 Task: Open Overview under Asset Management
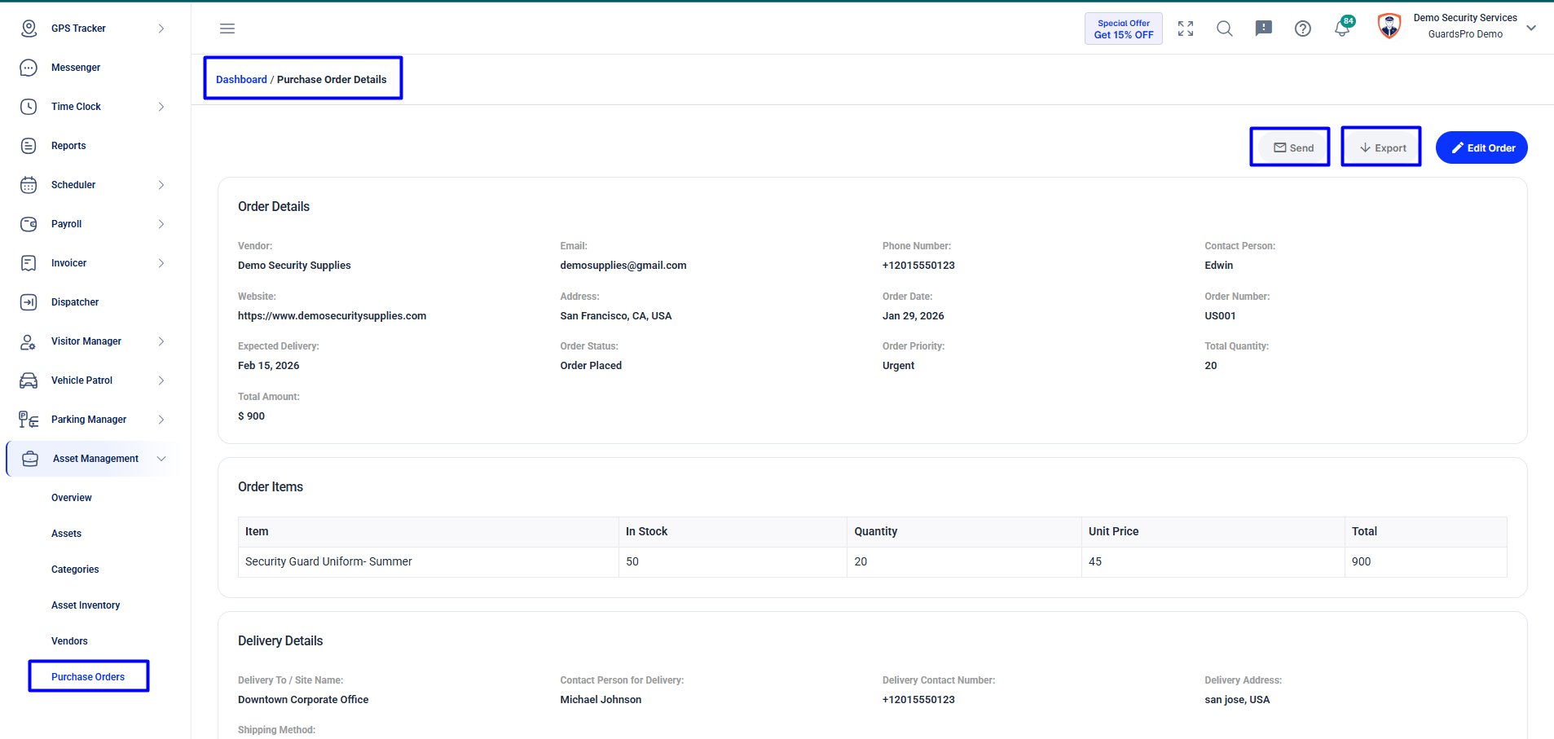[72, 498]
